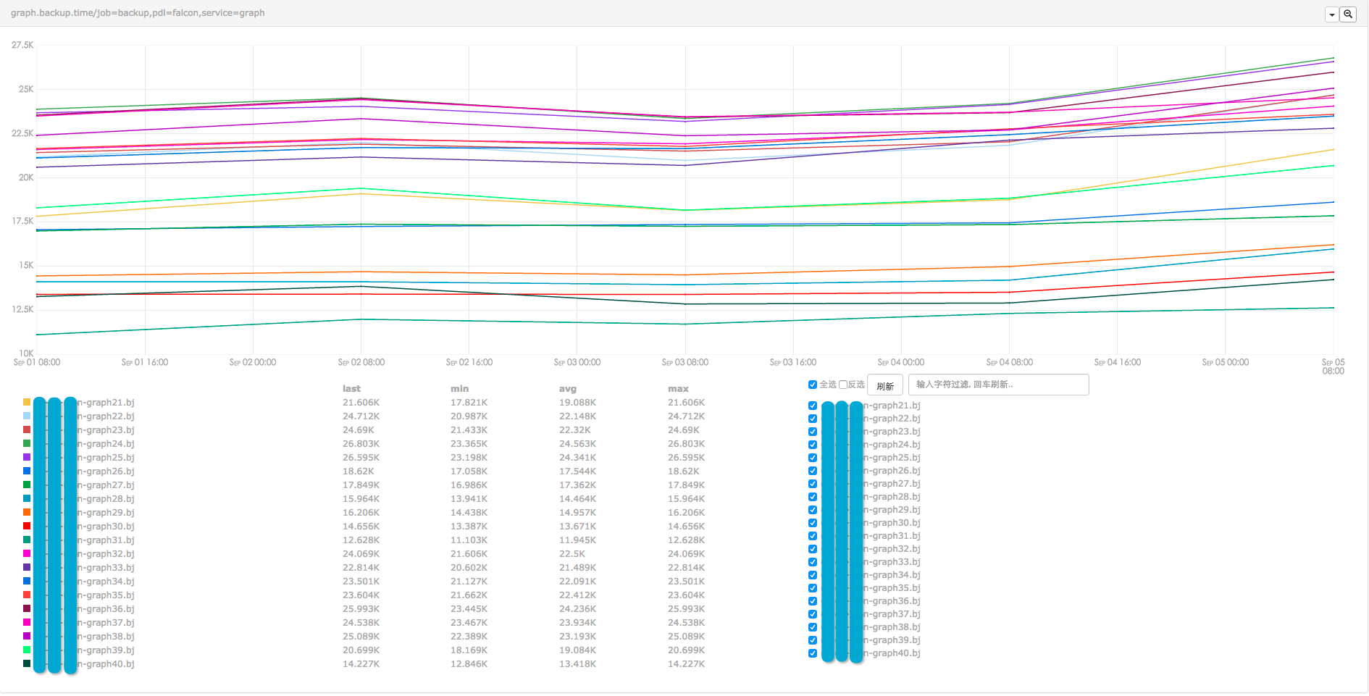Uncheck the n-graph21.bj checkbox

coord(813,406)
